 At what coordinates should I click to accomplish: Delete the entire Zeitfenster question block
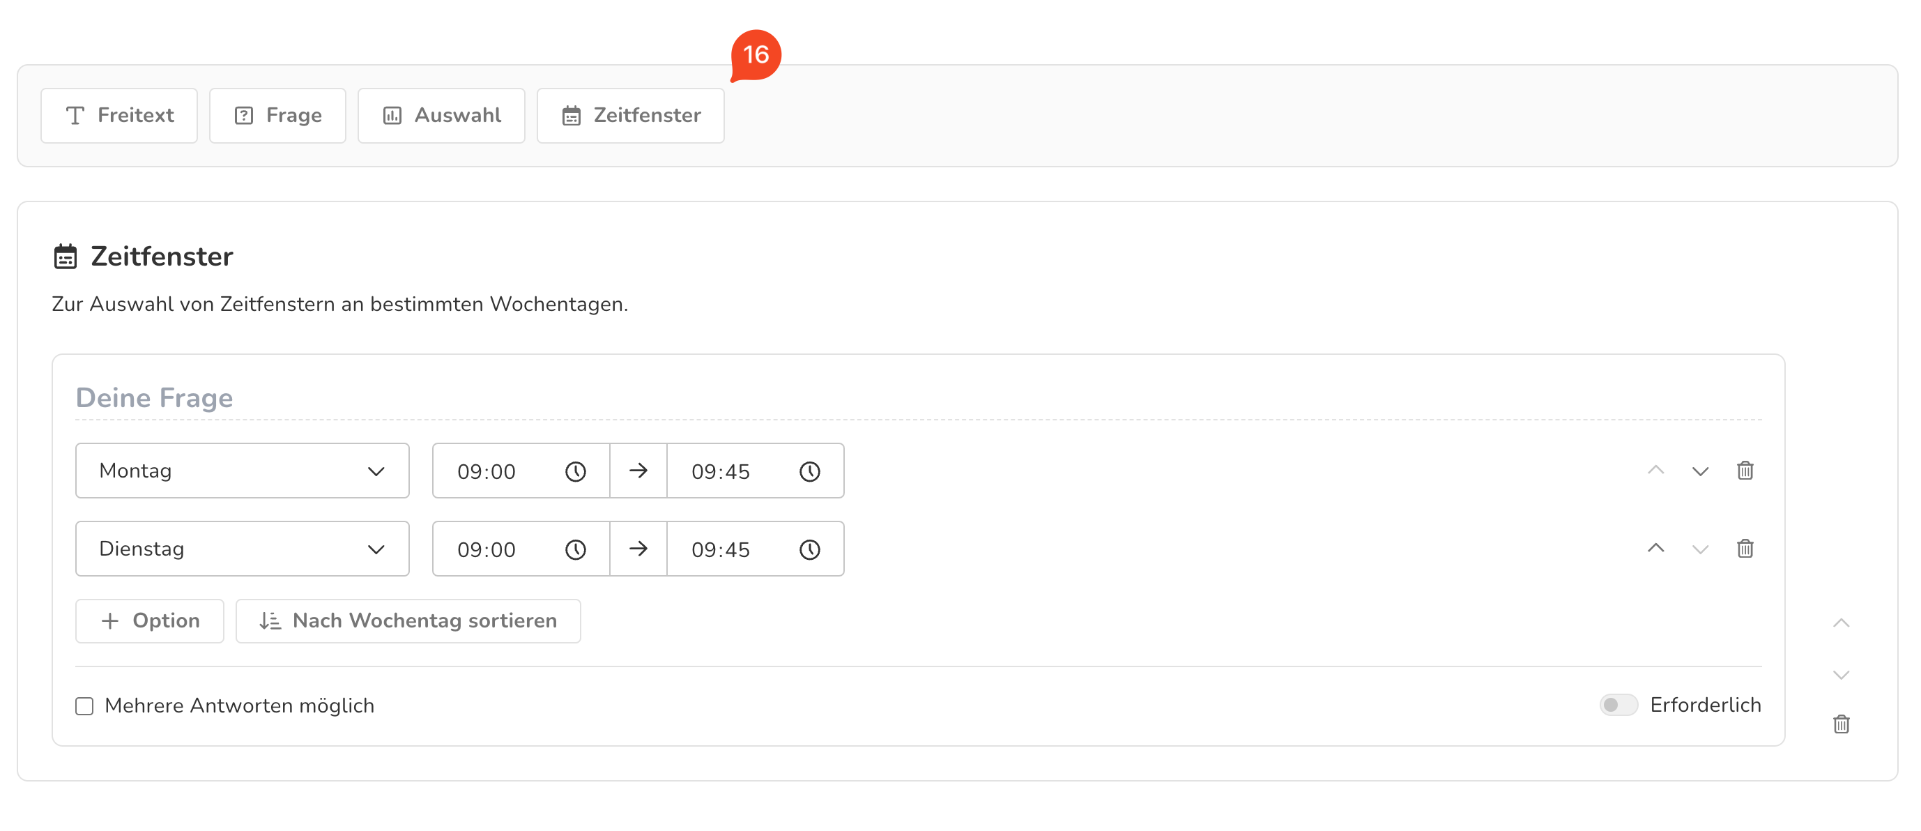[x=1840, y=724]
